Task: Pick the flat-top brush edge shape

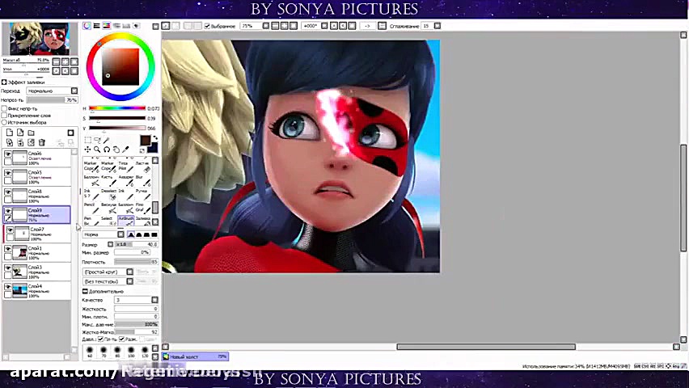Action: tap(154, 234)
